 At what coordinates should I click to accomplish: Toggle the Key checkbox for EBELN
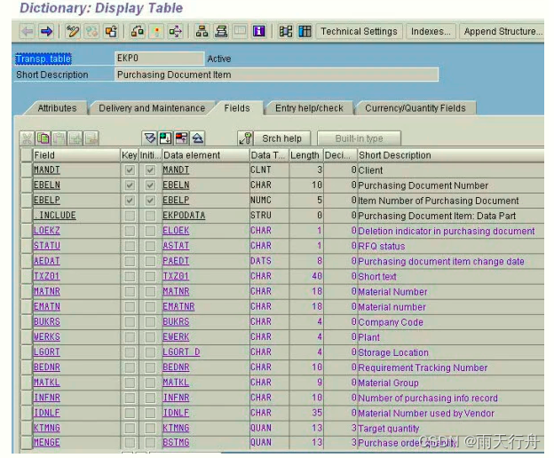(130, 185)
